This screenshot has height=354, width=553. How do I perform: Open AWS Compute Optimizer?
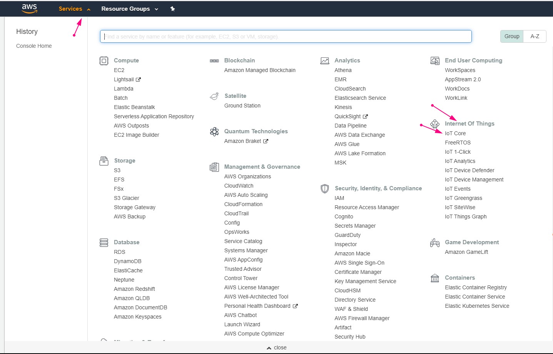click(254, 334)
